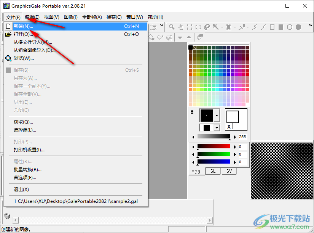Select the Filled Ellipse tool
This screenshot has height=233, width=314.
point(298,27)
